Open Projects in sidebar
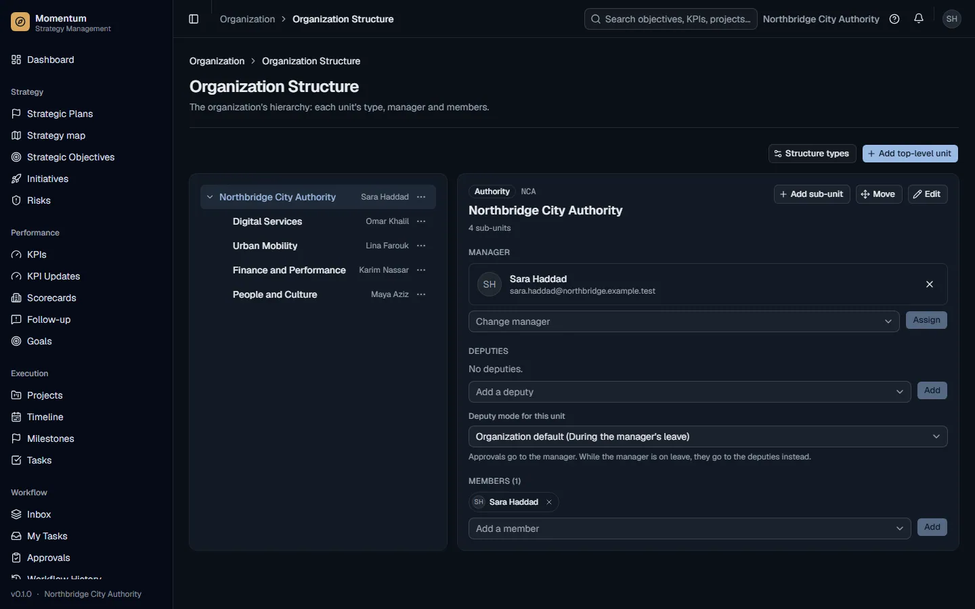The image size is (975, 609). coord(86,395)
